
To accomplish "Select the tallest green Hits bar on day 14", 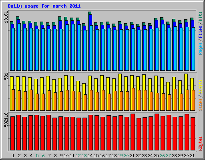I will (90, 13).
